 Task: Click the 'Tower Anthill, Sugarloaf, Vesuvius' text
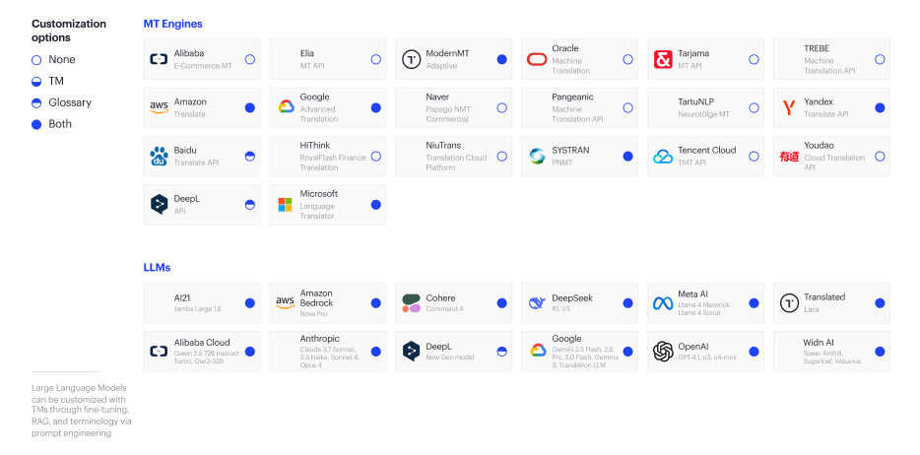pyautogui.click(x=832, y=357)
